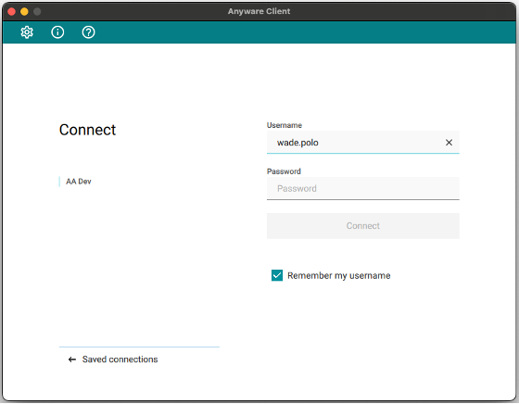
Task: Select the AA Dev connection entry
Action: coord(79,182)
